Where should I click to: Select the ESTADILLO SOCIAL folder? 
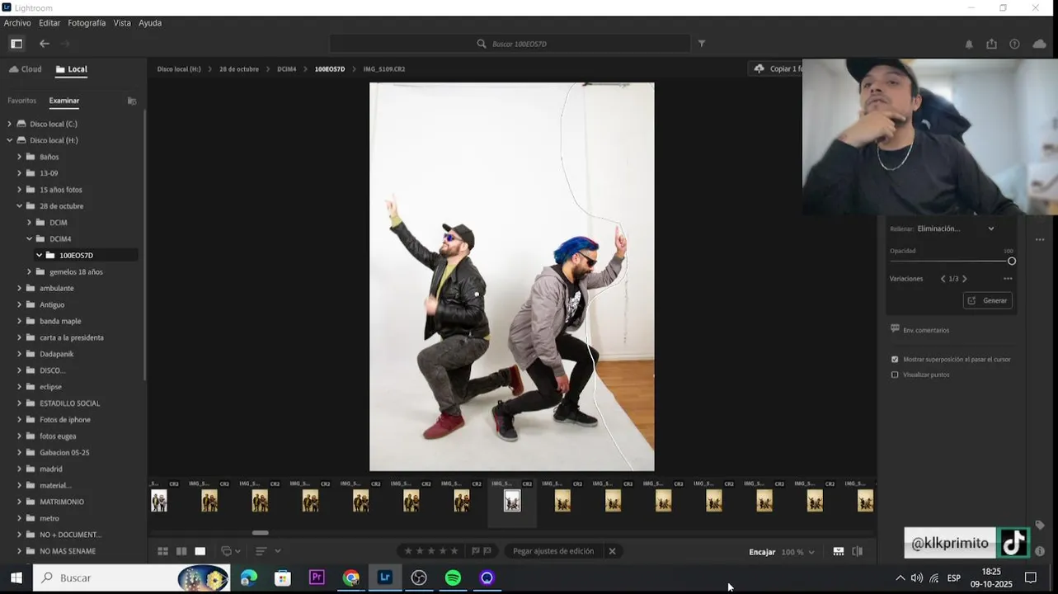tap(69, 403)
